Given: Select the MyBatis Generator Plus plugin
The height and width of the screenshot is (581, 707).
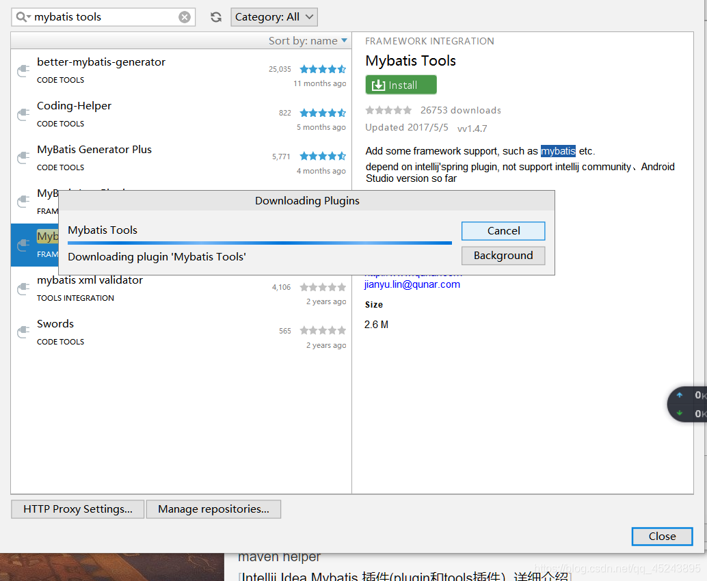Looking at the screenshot, I should coord(181,159).
